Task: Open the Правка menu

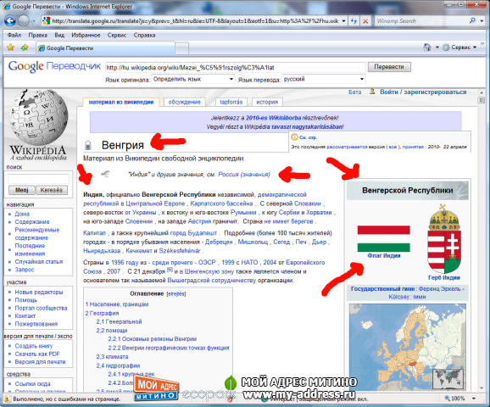Action: coord(37,35)
